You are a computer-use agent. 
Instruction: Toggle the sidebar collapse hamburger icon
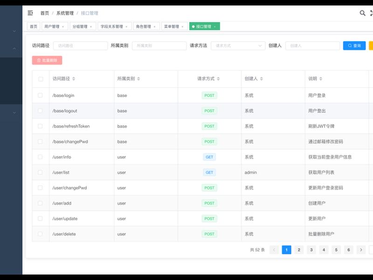pyautogui.click(x=30, y=13)
